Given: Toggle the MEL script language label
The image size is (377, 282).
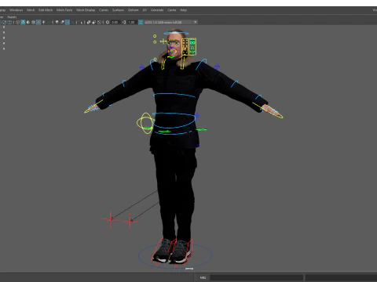Looking at the screenshot, I should tap(203, 277).
